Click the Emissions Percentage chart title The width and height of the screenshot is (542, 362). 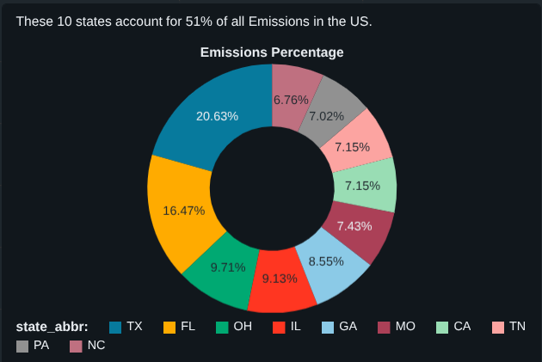(x=272, y=52)
